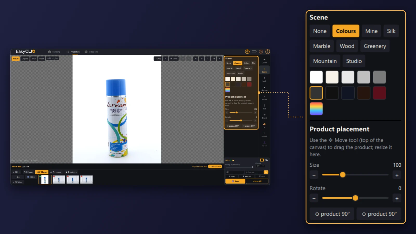The image size is (416, 234).
Task: Click Fit zoom button above the canvas
Action: [x=214, y=59]
